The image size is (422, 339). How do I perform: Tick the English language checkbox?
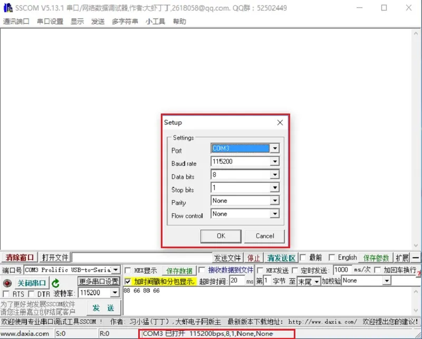click(x=332, y=258)
